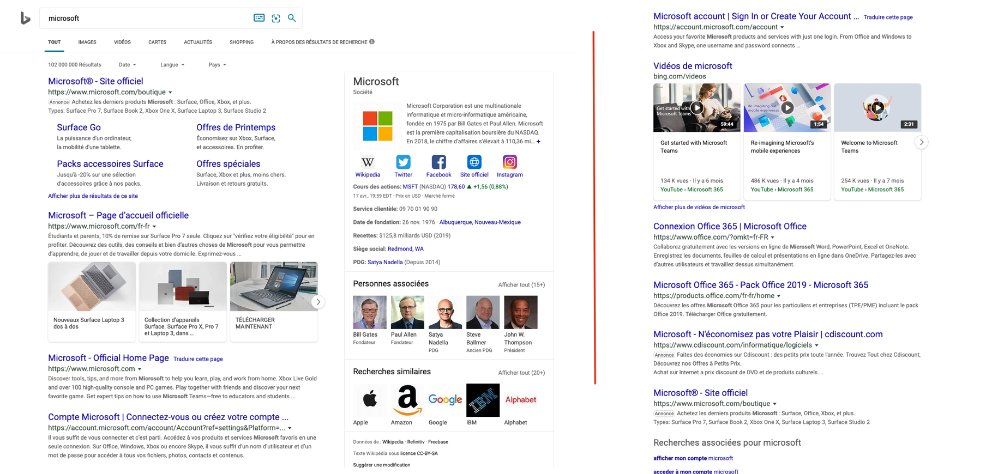
Task: Click Afficher plus de résultats de ce site
Action: [93, 196]
